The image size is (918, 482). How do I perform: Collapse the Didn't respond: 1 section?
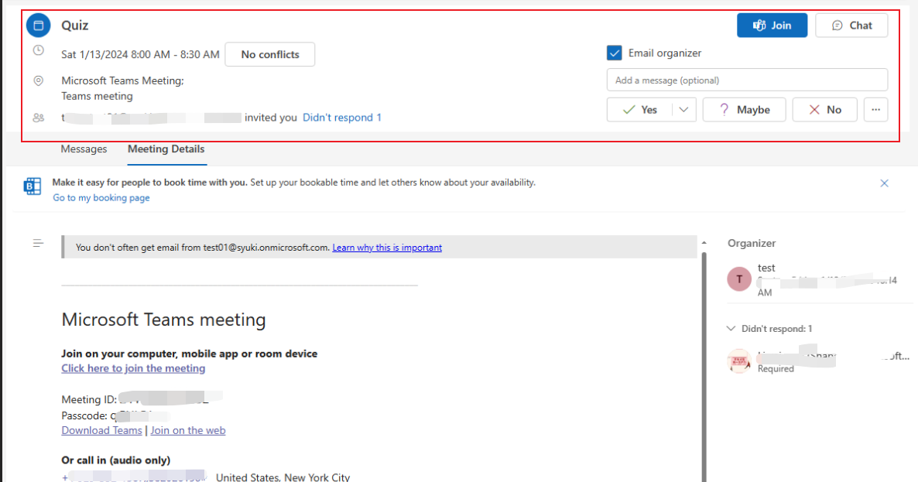731,329
